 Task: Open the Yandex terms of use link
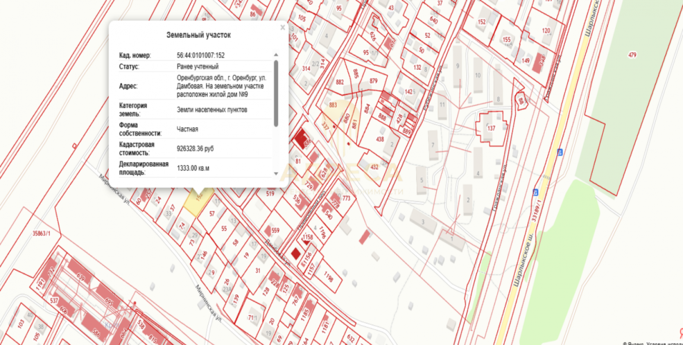pyautogui.click(x=664, y=343)
